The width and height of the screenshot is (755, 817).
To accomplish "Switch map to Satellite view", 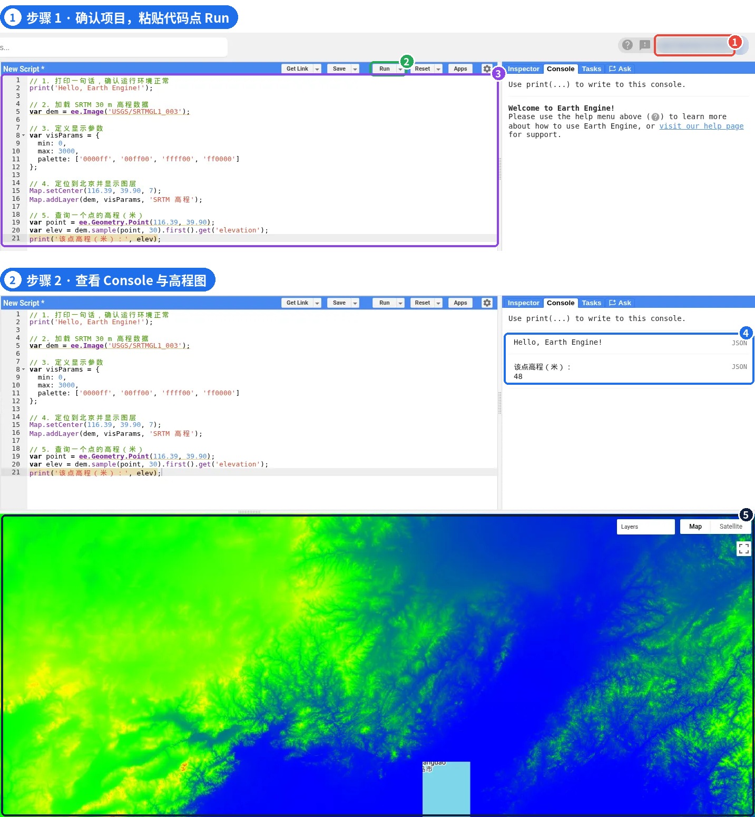I will point(731,527).
